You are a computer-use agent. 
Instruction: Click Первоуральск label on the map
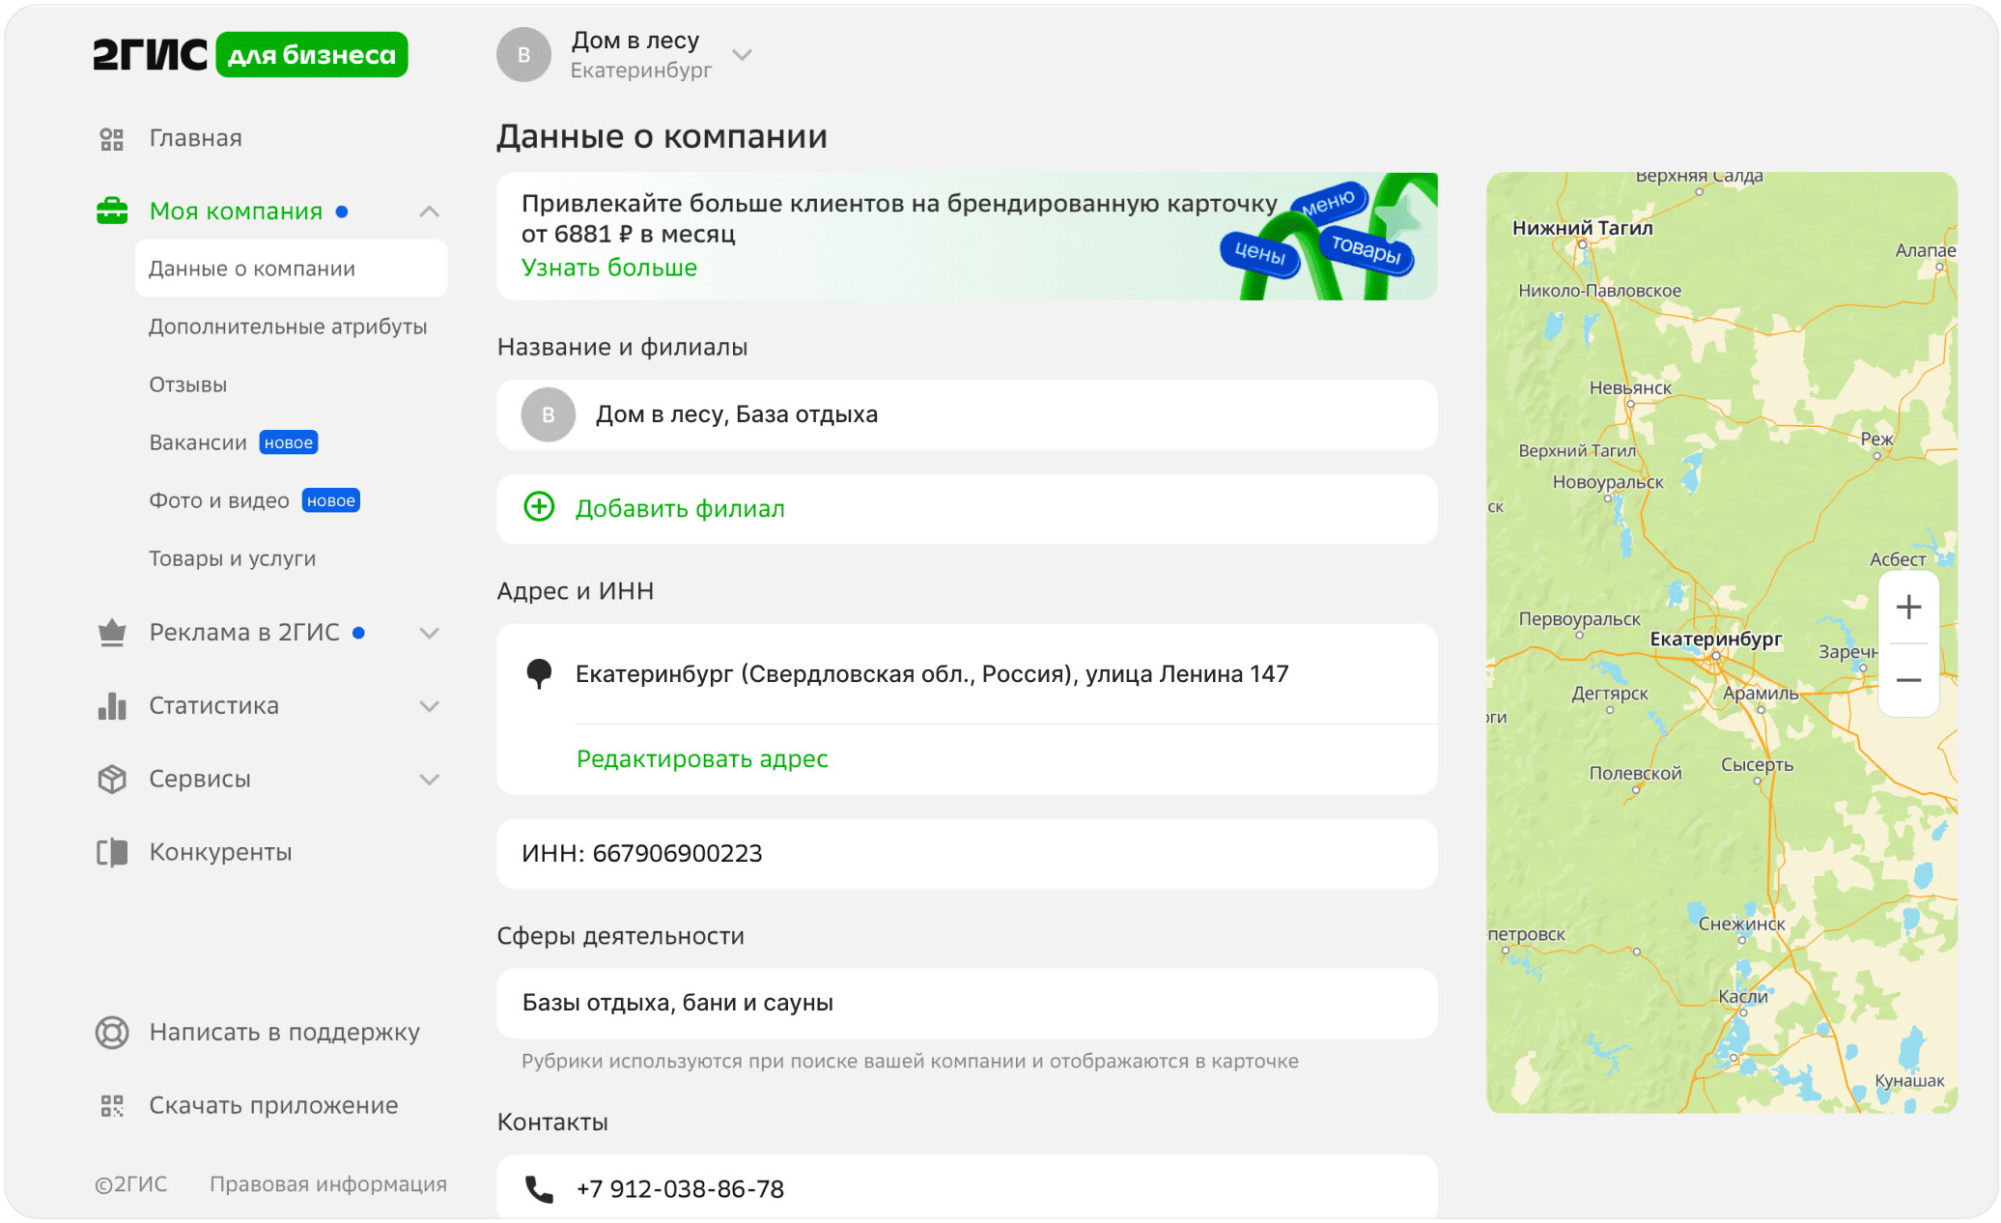[1579, 619]
